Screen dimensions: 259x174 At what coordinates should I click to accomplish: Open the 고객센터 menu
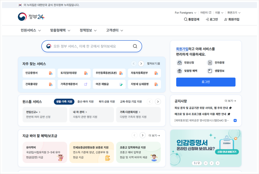click(x=113, y=30)
